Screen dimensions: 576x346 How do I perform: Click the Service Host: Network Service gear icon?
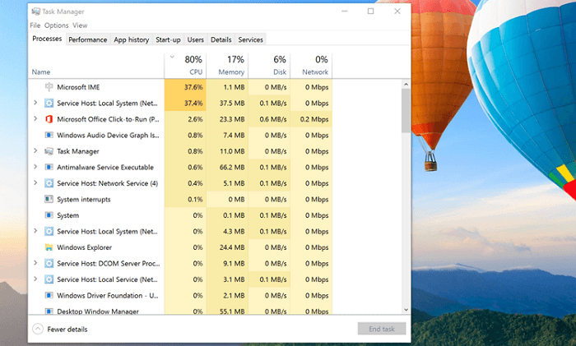(49, 183)
